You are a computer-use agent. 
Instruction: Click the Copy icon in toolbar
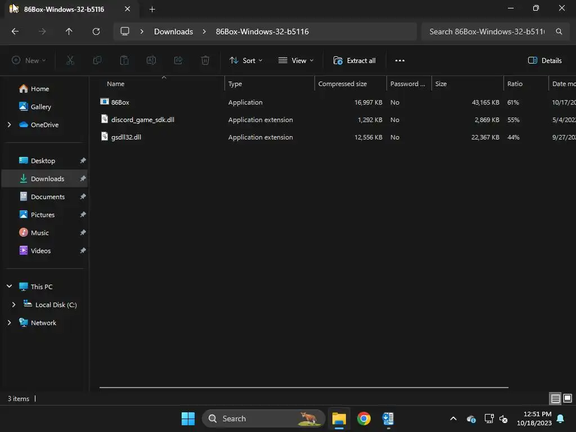97,60
